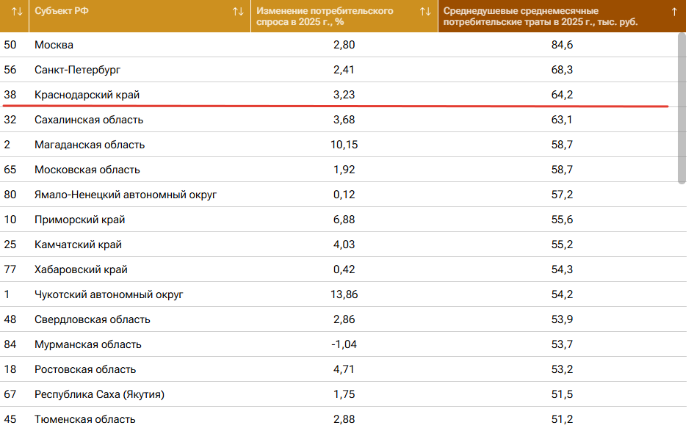694x431 pixels.
Task: Click rank number 2 beside Магаданская область
Action: click(x=7, y=145)
